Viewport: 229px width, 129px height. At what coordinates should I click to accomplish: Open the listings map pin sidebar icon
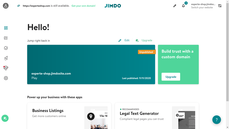tap(6, 68)
